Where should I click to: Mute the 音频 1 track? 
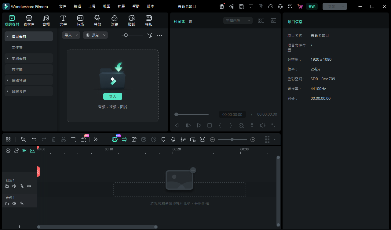point(14,203)
